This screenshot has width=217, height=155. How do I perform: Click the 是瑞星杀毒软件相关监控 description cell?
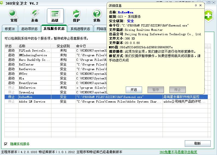(x=185, y=97)
